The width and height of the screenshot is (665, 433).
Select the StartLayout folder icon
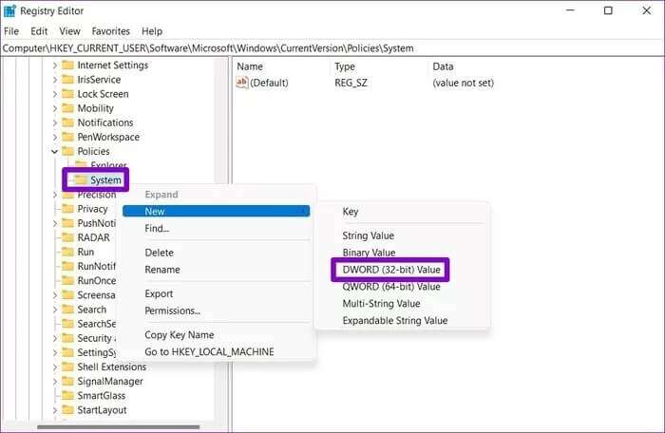coord(67,409)
